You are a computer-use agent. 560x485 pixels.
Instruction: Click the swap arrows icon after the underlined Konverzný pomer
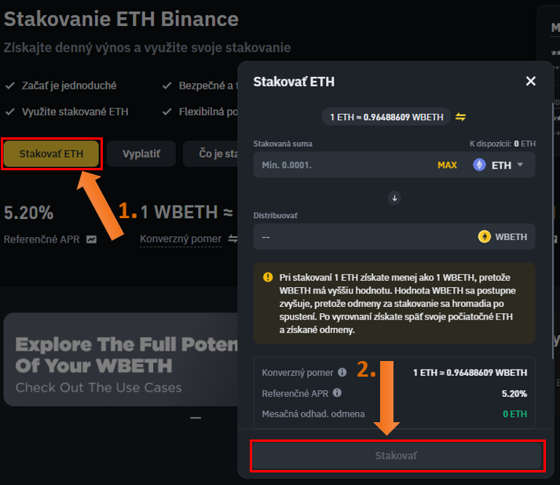232,239
